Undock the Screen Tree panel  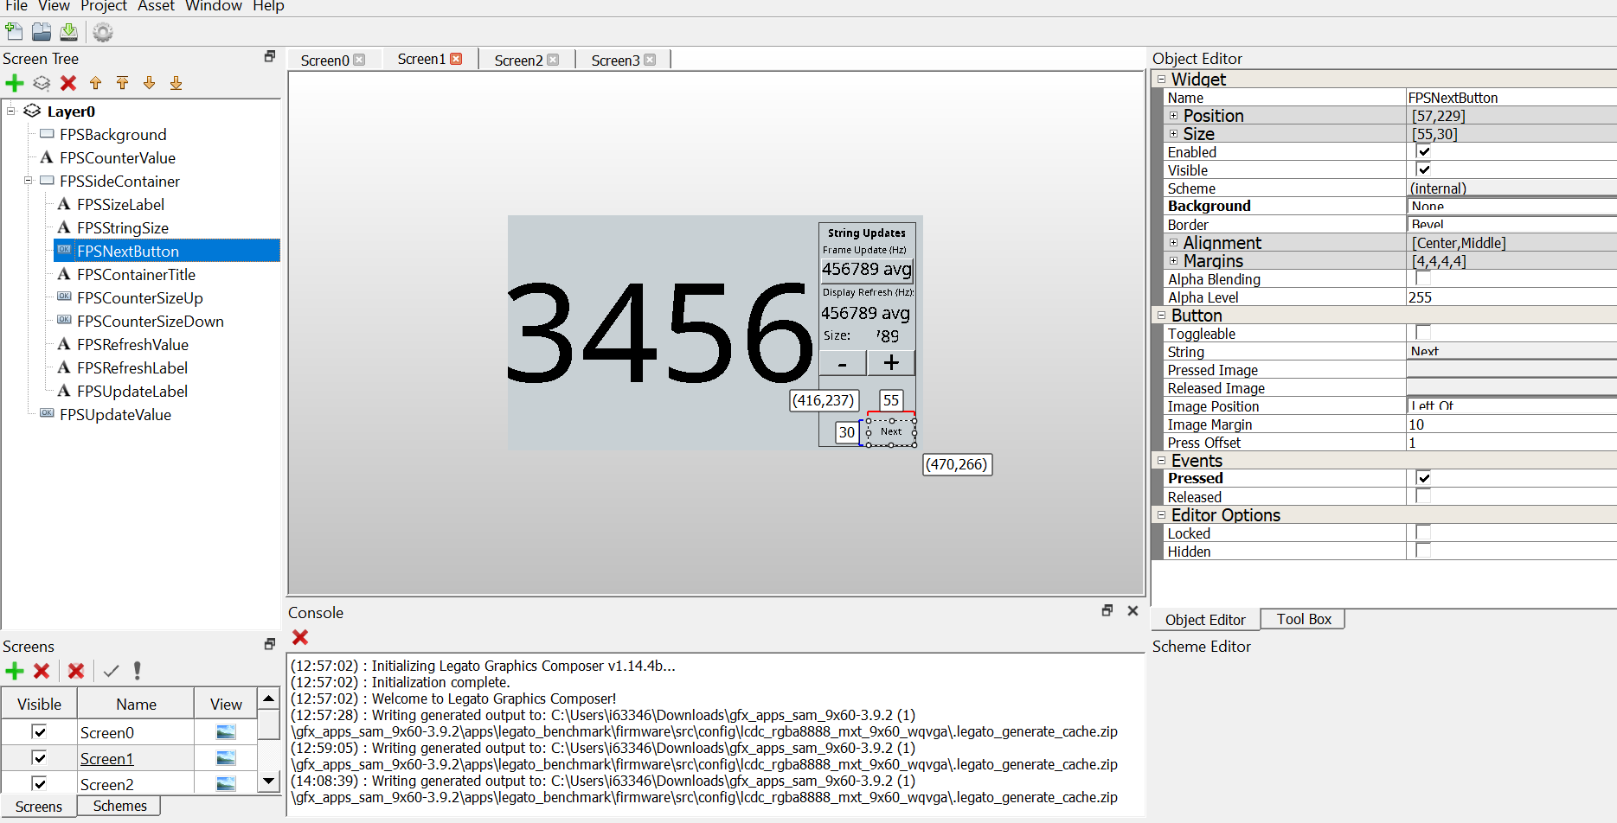pyautogui.click(x=270, y=56)
